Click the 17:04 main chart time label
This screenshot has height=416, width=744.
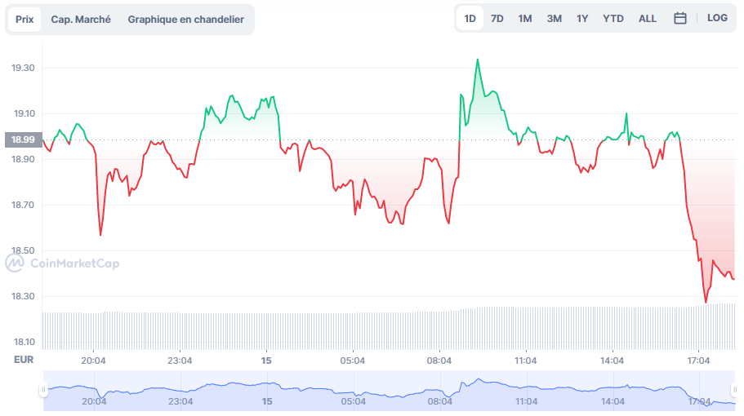point(698,361)
